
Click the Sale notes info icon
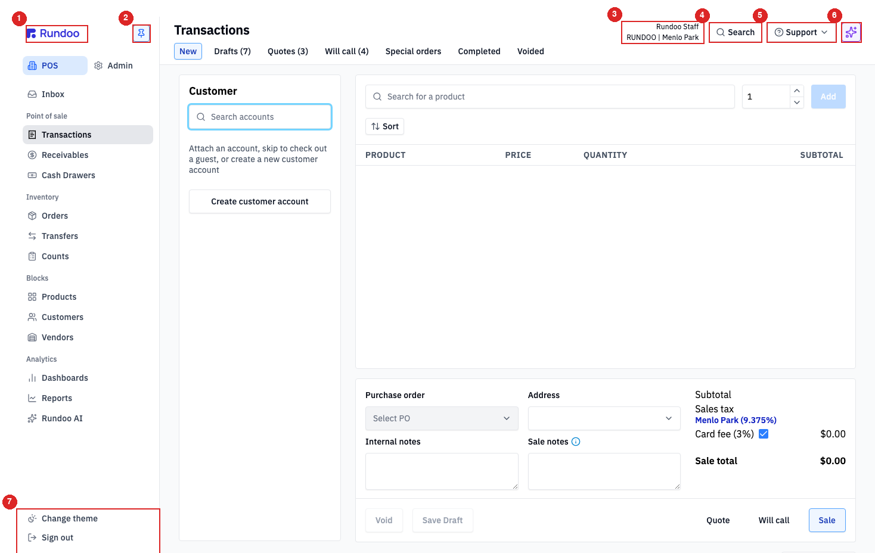576,442
